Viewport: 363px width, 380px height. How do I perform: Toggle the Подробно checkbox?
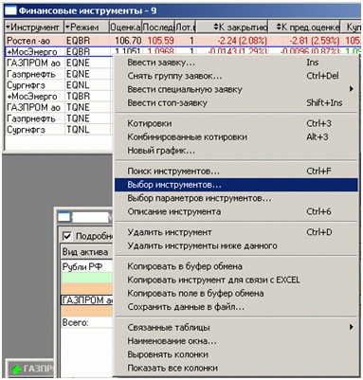67,236
